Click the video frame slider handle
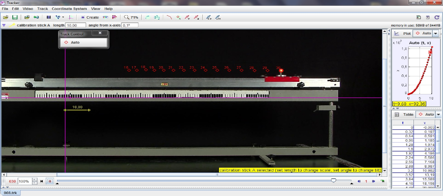The image size is (443, 196). (333, 180)
